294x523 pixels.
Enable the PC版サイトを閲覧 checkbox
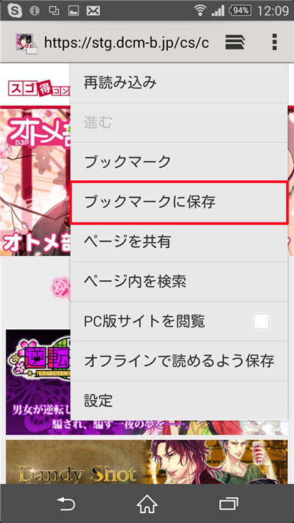262,321
